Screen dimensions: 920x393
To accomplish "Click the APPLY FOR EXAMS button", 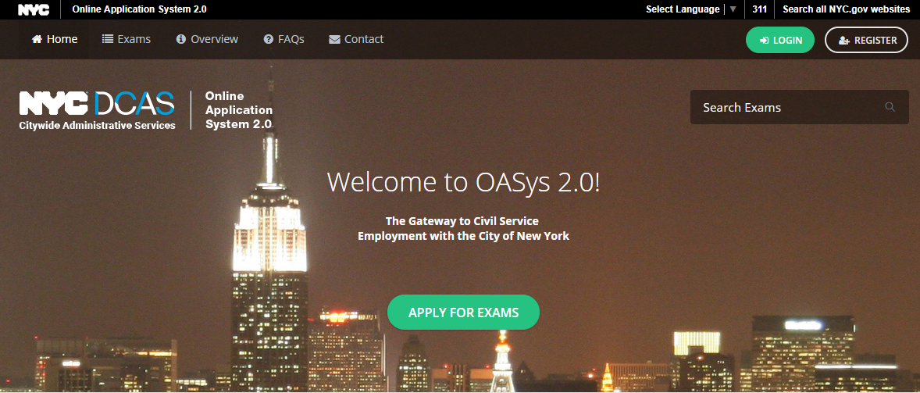I will coord(464,312).
